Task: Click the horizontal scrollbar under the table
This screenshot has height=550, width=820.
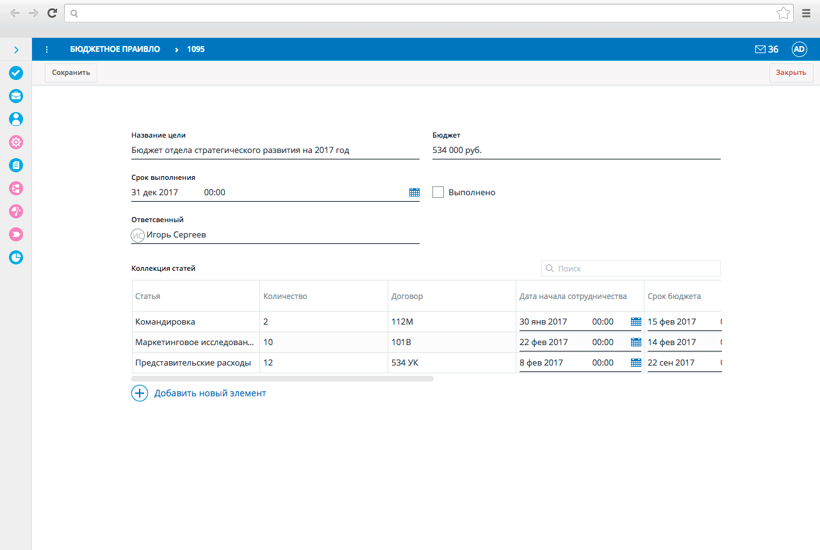Action: tap(283, 379)
